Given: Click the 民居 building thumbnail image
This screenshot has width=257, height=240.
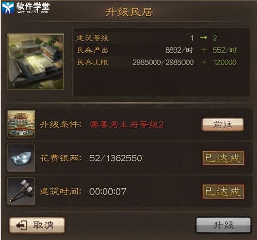Looking at the screenshot, I should click(x=36, y=62).
